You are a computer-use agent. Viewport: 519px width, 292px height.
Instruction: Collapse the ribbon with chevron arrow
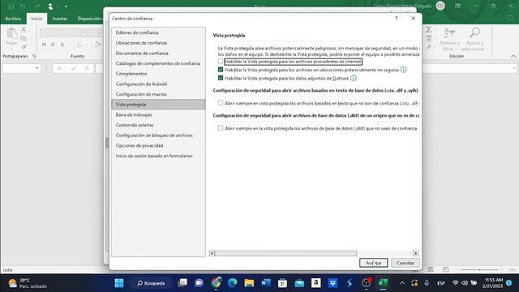513,56
